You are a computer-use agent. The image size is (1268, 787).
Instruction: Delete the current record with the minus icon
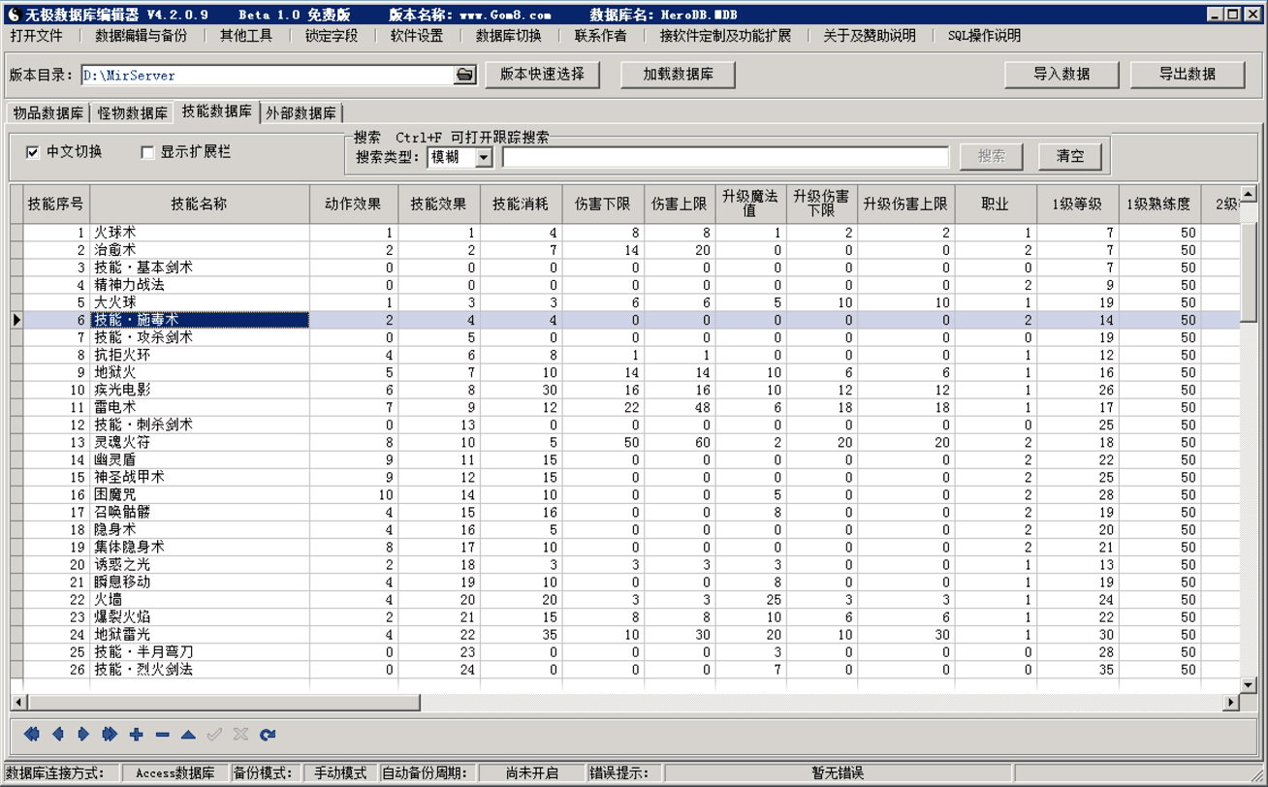point(161,735)
